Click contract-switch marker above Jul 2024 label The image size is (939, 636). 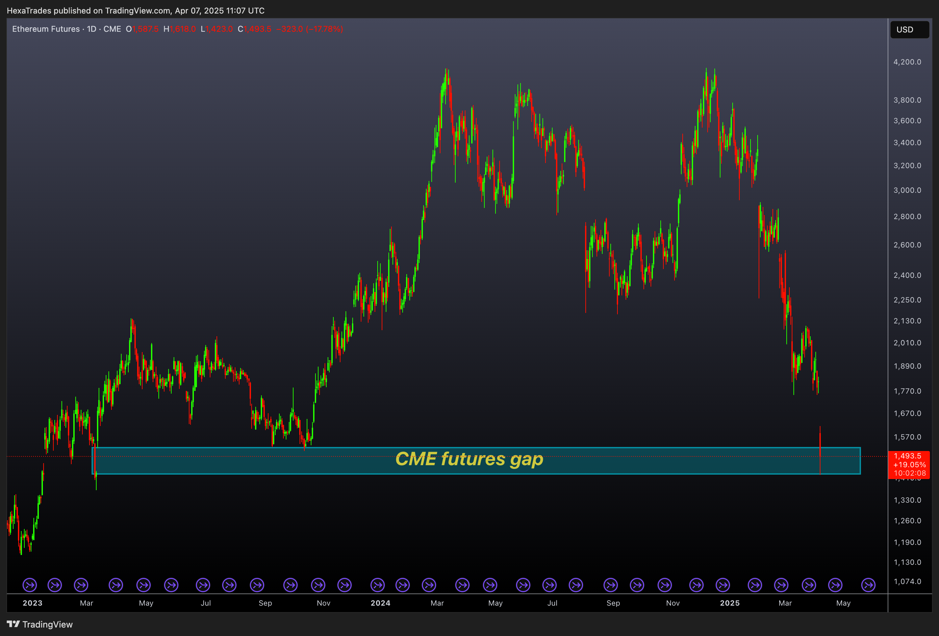click(550, 585)
